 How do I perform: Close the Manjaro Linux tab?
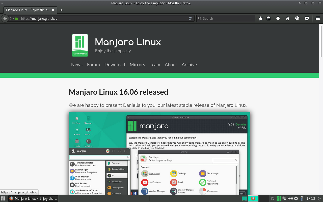coord(53,10)
